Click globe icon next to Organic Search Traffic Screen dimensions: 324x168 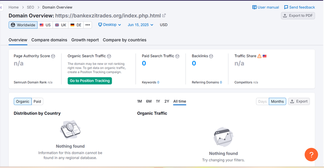(x=109, y=56)
